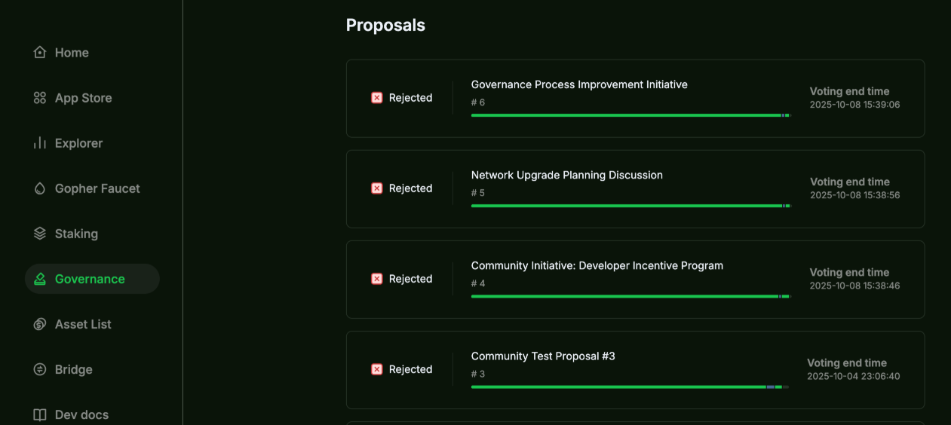Viewport: 951px width, 425px height.
Task: Click the Governance stamp icon
Action: click(x=40, y=279)
